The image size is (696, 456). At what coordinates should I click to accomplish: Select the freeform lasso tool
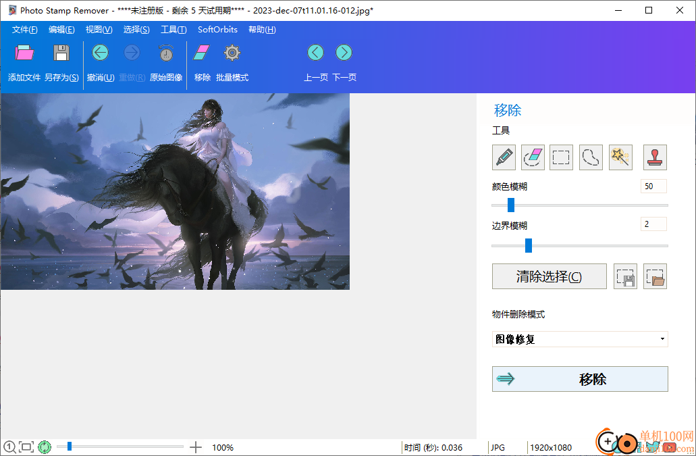[x=591, y=157]
